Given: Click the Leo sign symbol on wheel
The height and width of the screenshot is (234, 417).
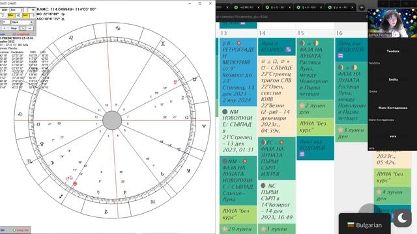Looking at the screenshot, I should (71, 38).
